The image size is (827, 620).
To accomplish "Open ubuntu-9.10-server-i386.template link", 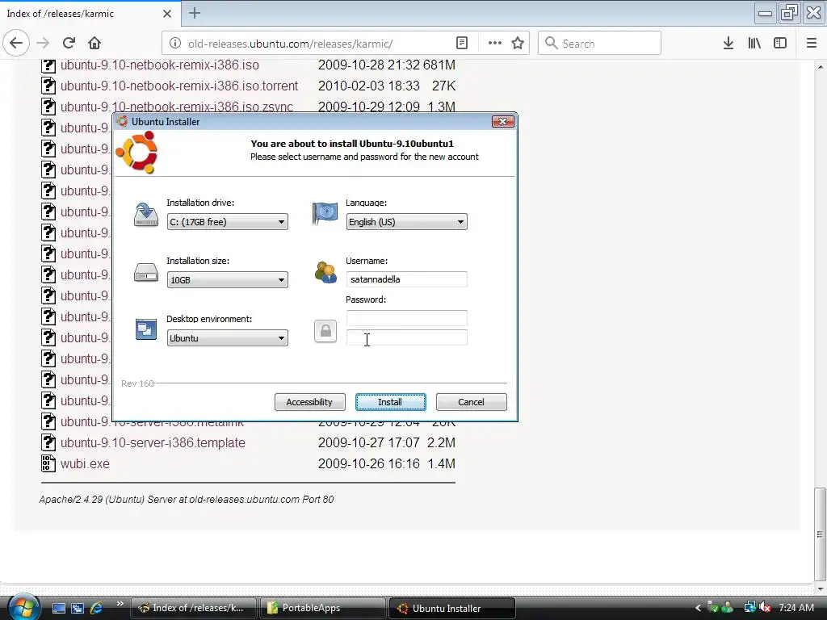I will [153, 442].
